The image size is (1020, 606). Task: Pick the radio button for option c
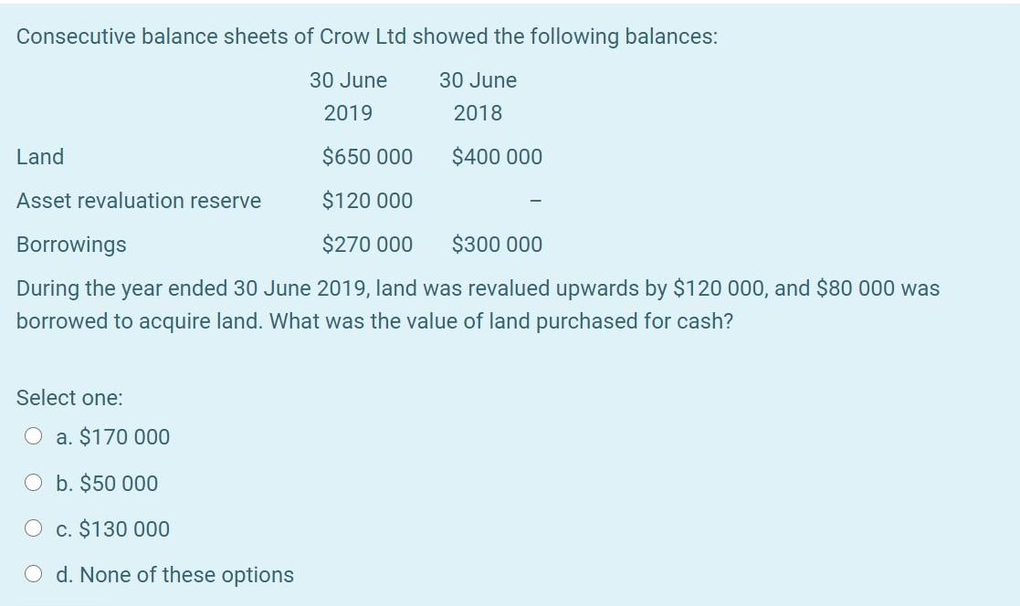(33, 528)
